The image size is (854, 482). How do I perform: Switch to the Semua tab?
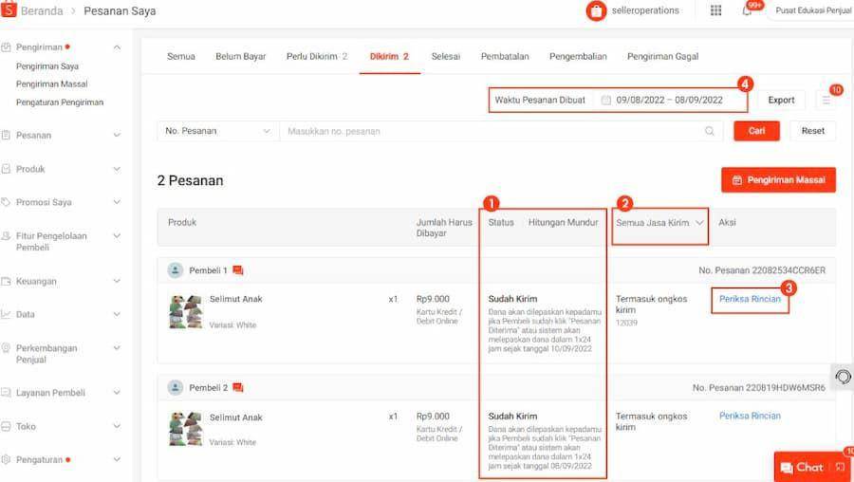(x=181, y=56)
